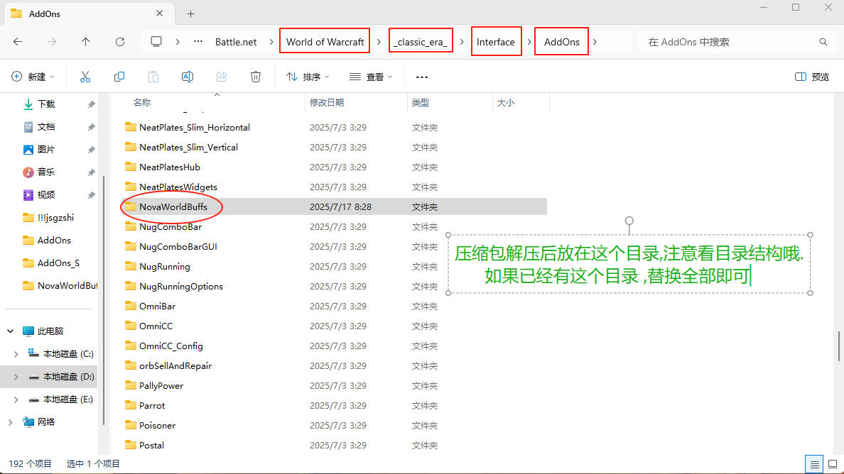
Task: Switch to large icons view layout
Action: pos(833,464)
